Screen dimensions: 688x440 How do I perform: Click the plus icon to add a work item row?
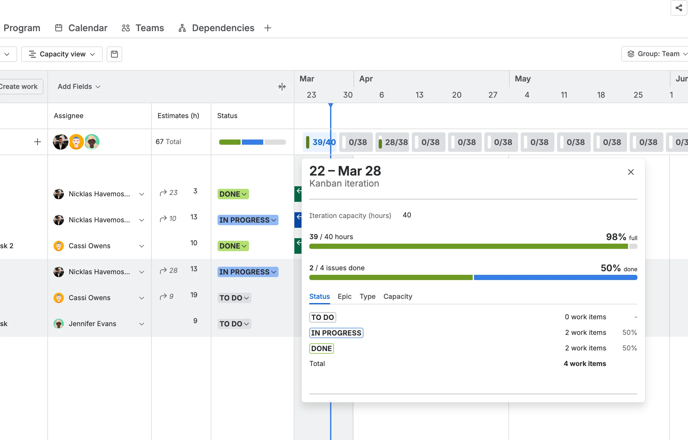[38, 142]
